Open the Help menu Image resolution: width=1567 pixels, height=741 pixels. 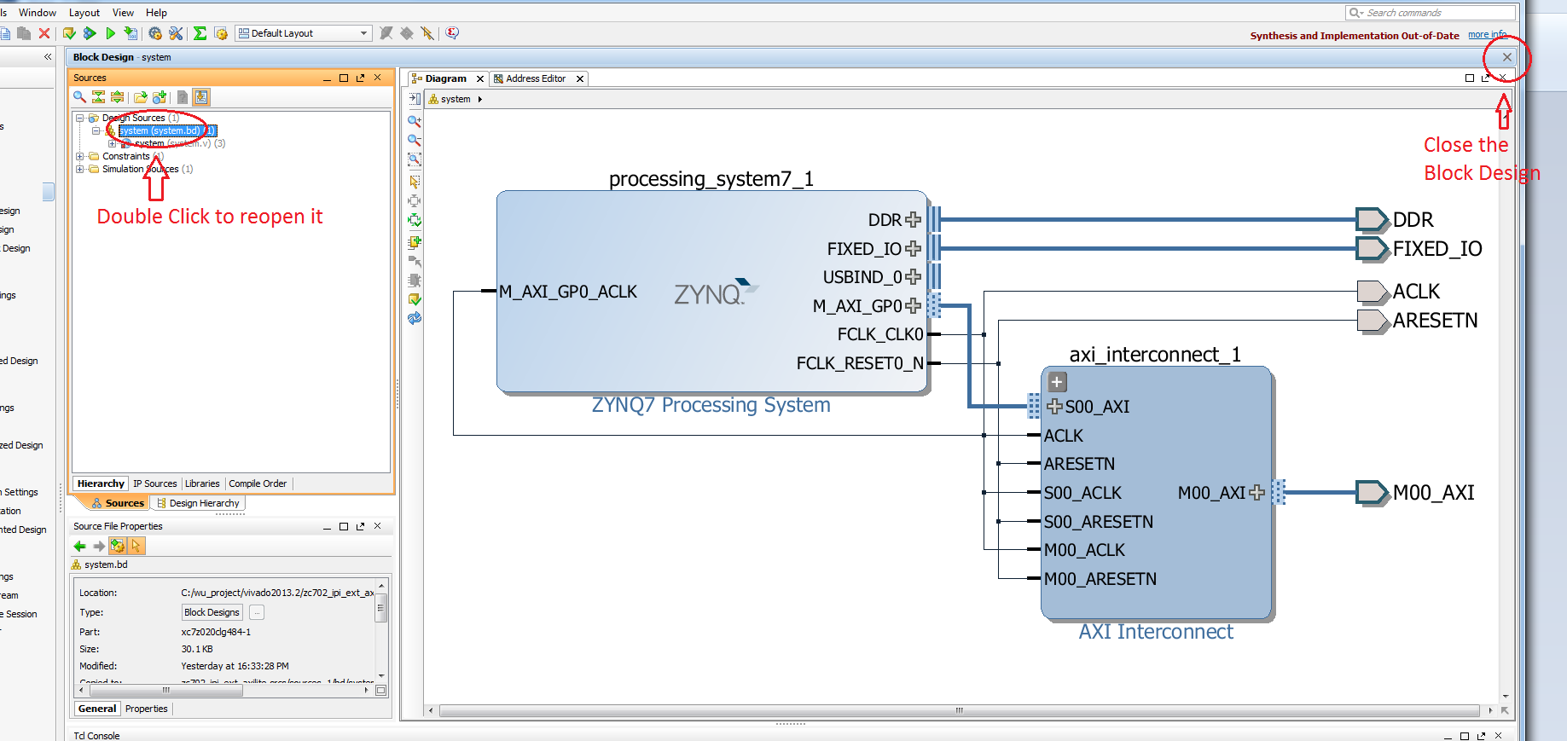tap(156, 13)
